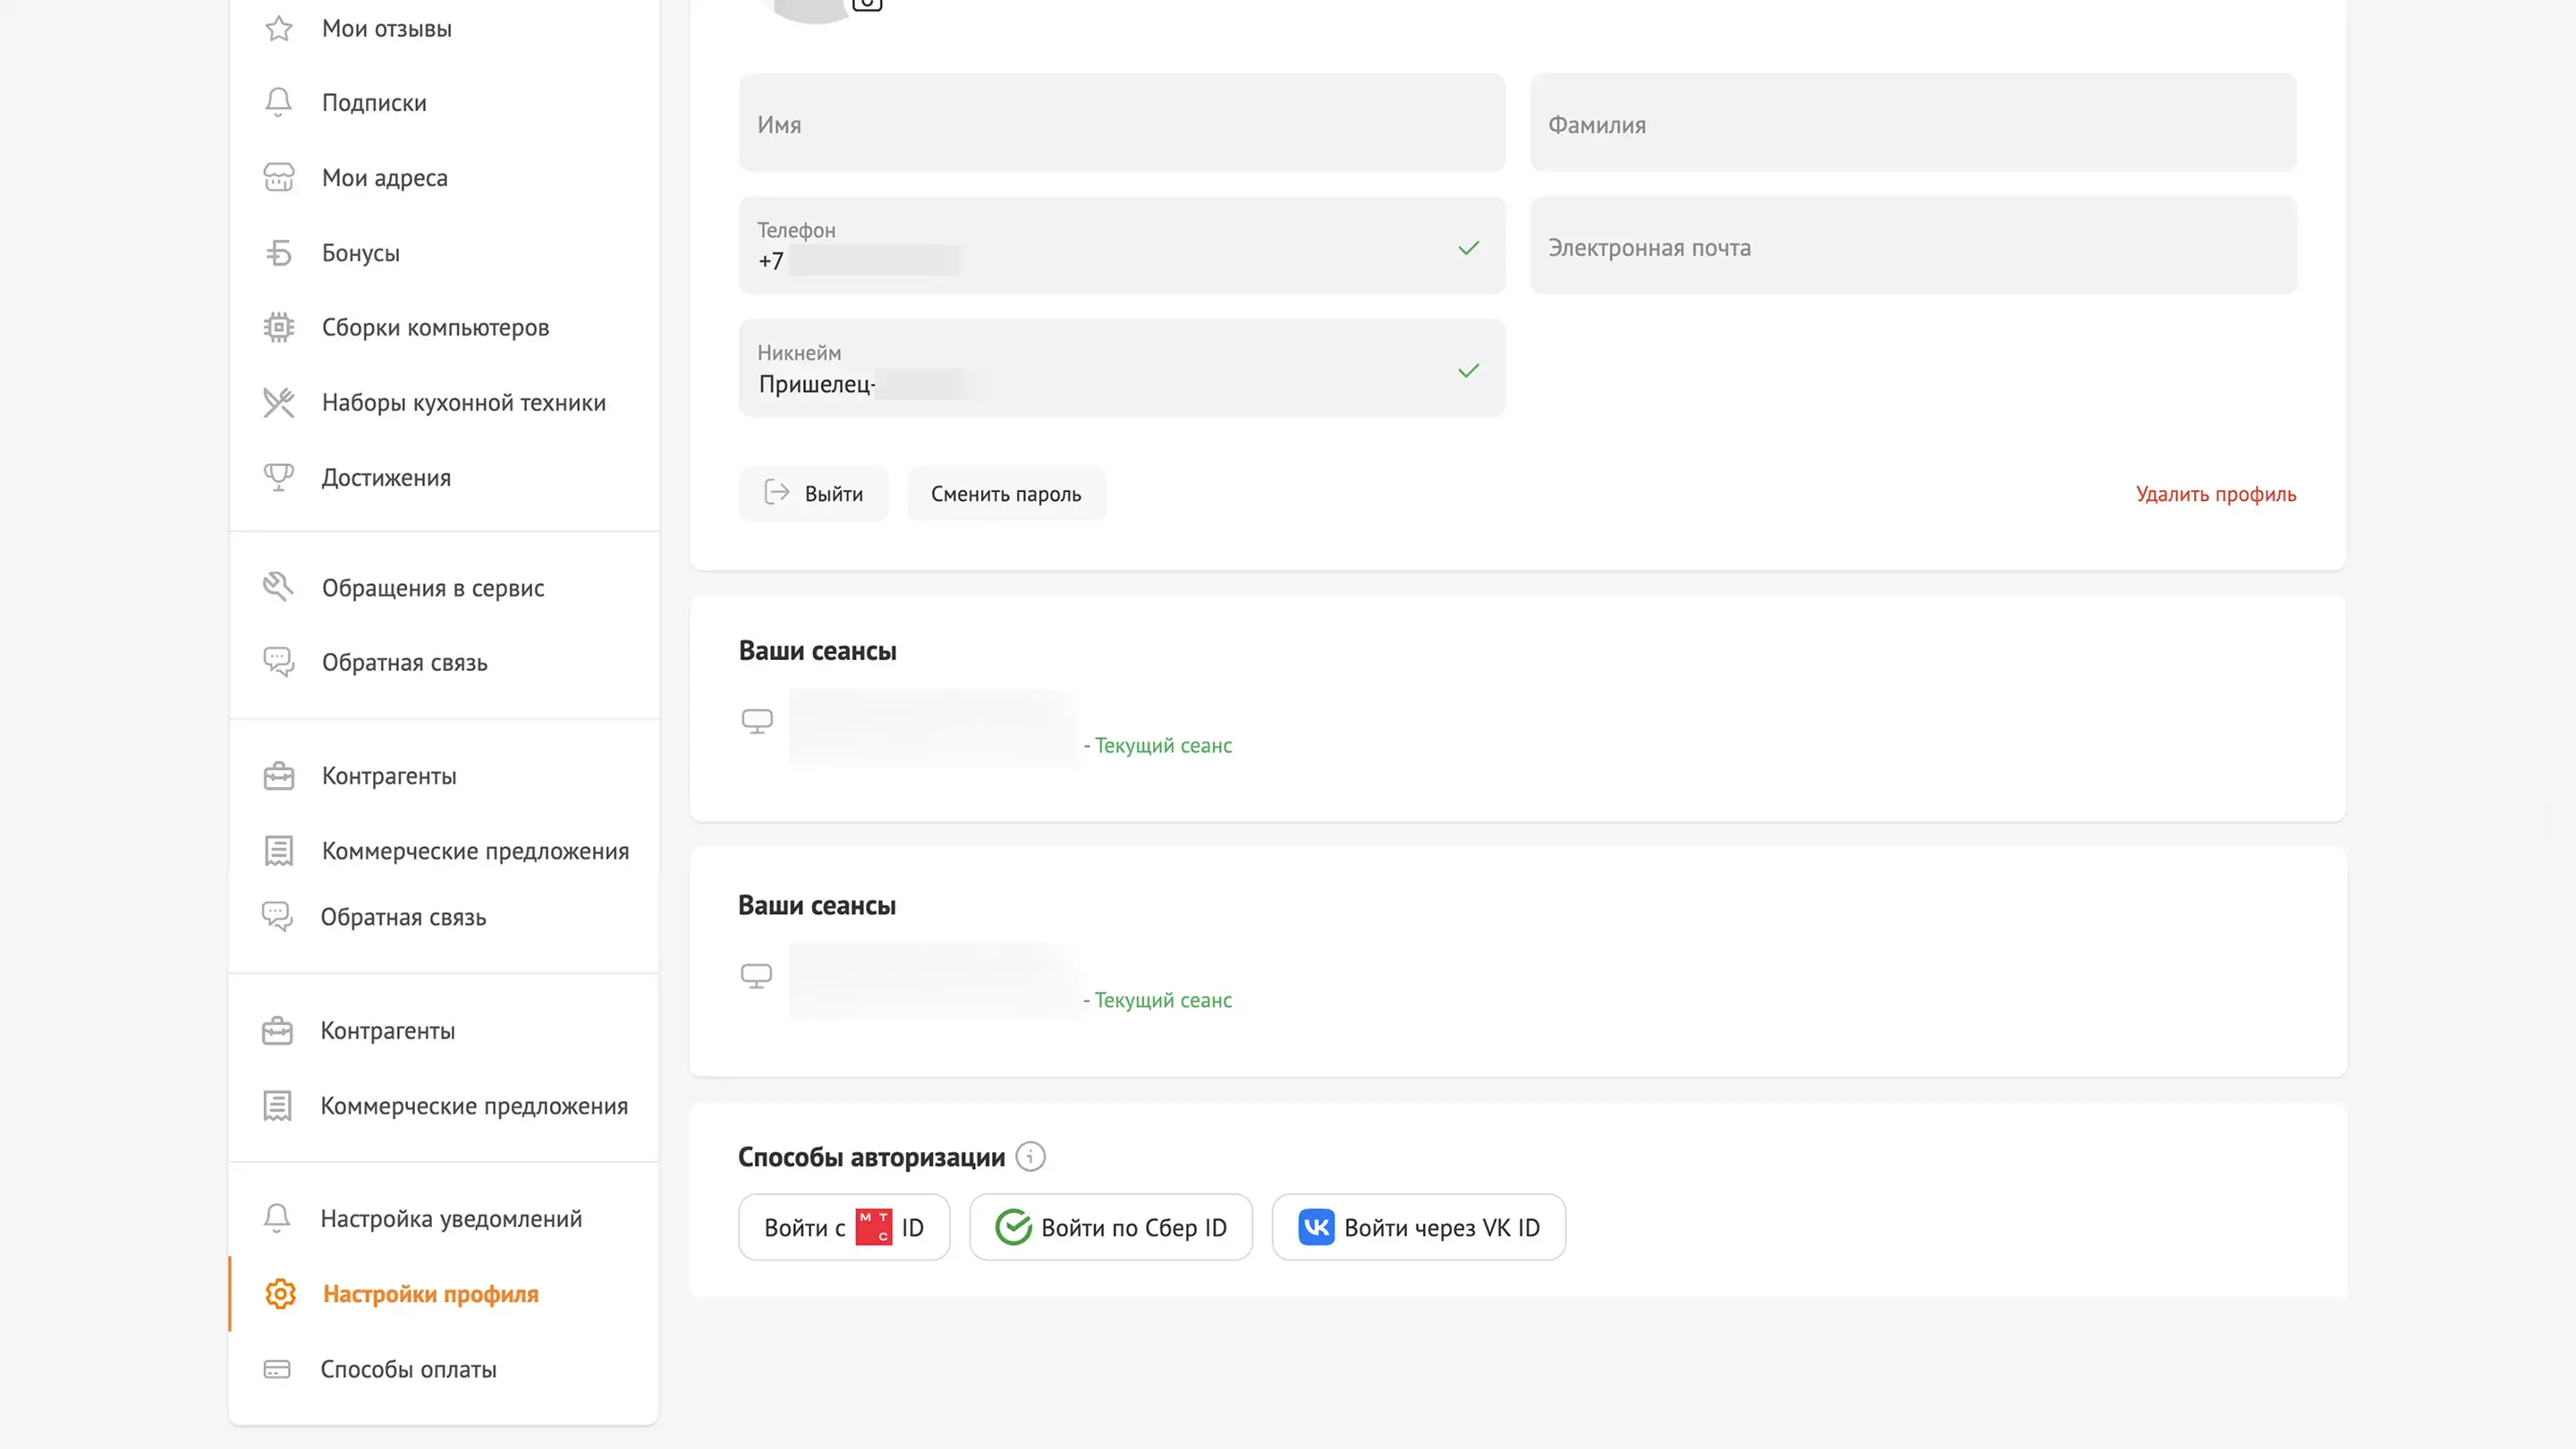The image size is (2576, 1449).
Task: Click the star icon for Мои отзывы
Action: (x=278, y=28)
